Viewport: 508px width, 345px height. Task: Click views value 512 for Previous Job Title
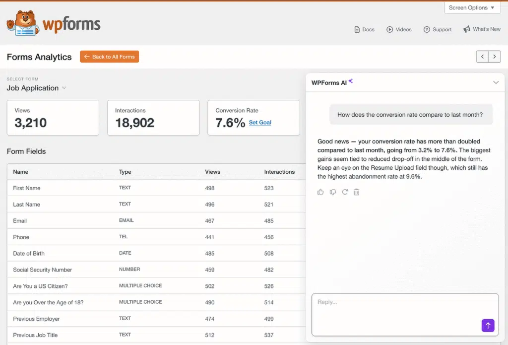tap(210, 335)
